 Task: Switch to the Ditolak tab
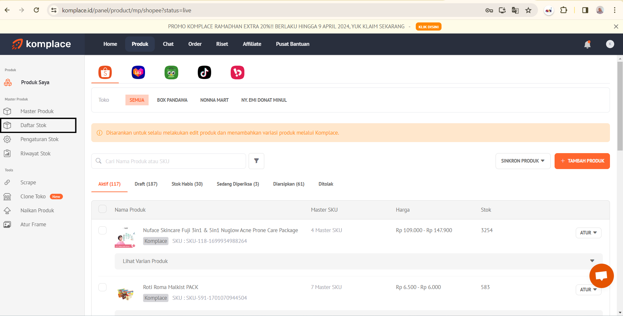click(x=326, y=184)
